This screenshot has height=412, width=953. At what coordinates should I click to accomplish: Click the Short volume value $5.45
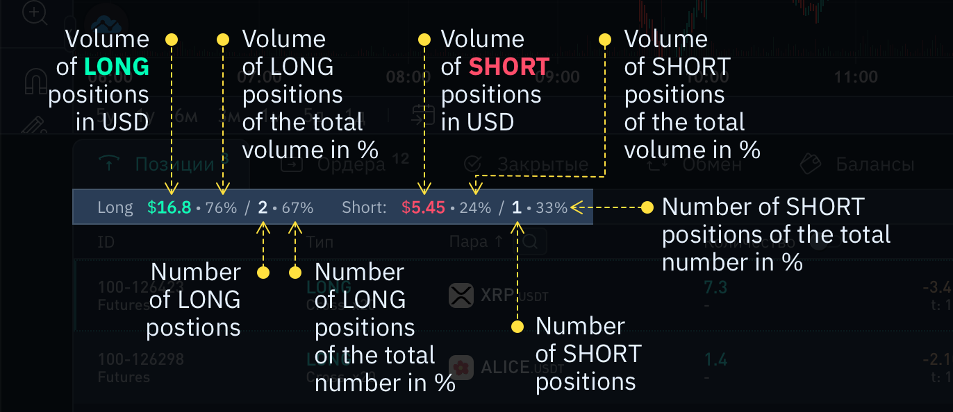(x=423, y=207)
